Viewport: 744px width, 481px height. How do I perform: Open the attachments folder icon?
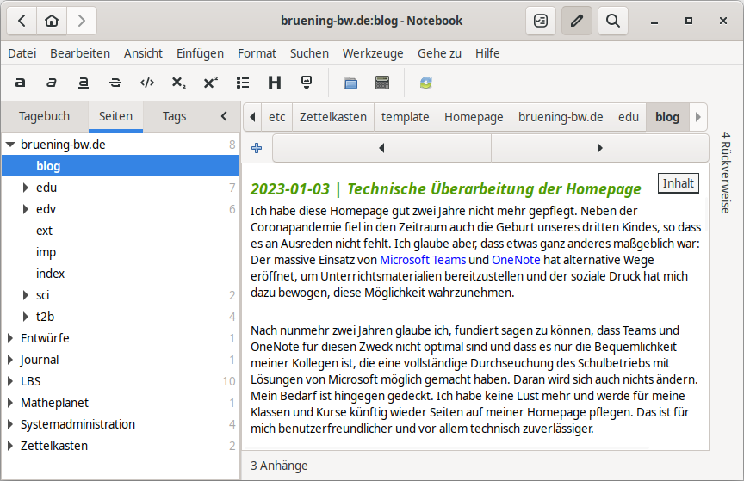click(350, 83)
